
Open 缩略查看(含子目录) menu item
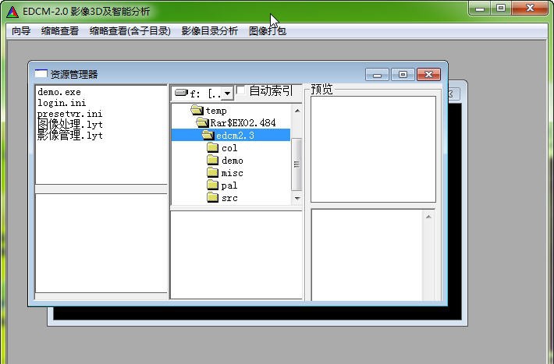pyautogui.click(x=130, y=31)
